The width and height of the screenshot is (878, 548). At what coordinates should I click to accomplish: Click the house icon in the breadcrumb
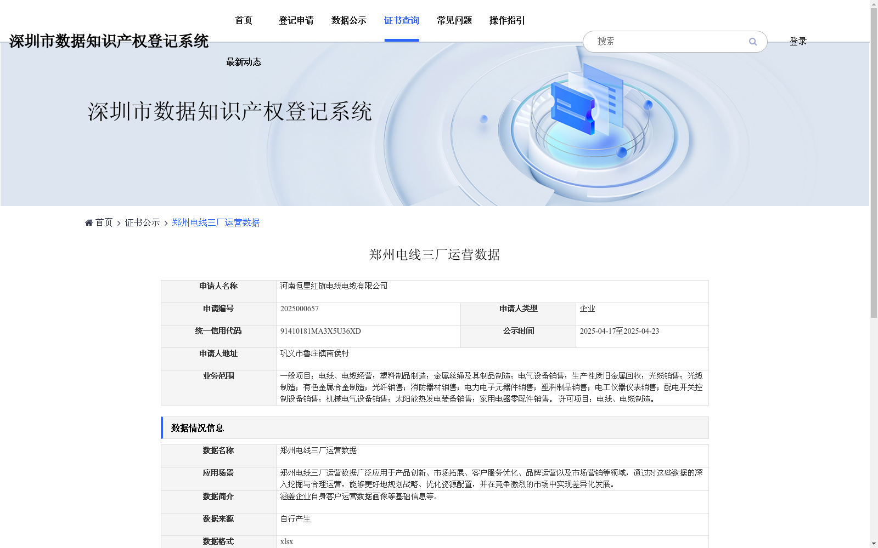point(89,222)
